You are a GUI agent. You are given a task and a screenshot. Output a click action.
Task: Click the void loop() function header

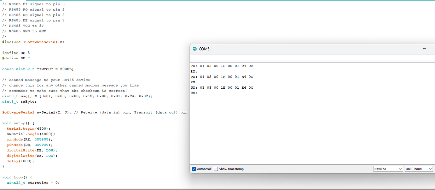point(16,177)
